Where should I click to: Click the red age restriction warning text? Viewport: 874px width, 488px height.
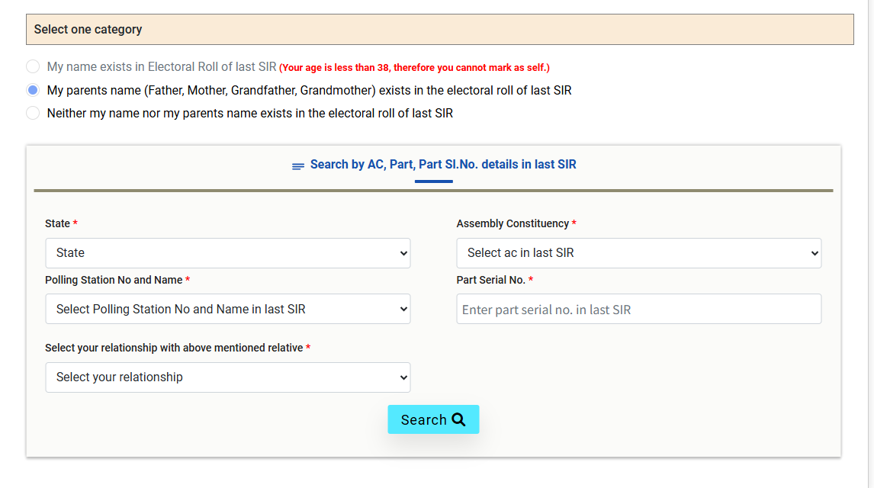[414, 68]
